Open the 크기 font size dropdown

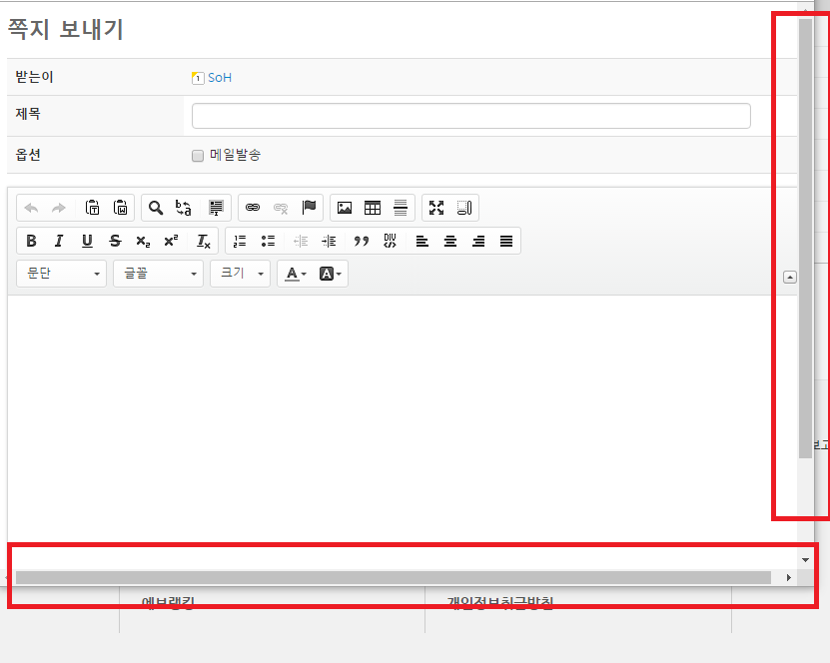tap(240, 274)
